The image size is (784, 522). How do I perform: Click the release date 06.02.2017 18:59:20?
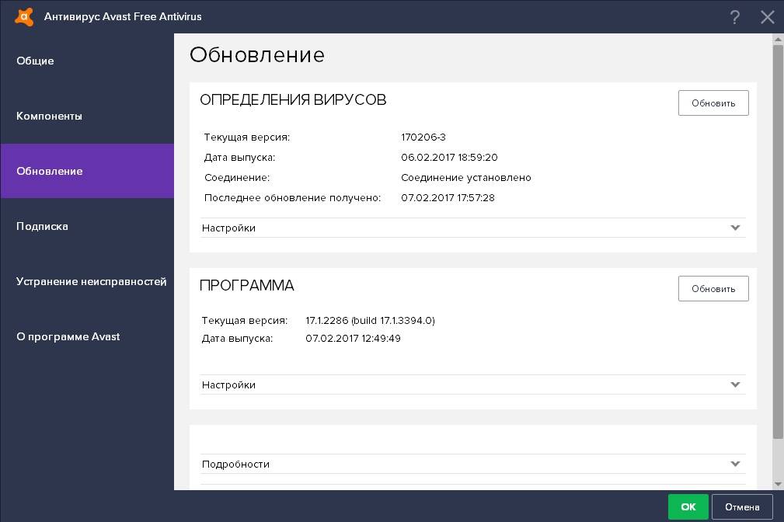449,157
